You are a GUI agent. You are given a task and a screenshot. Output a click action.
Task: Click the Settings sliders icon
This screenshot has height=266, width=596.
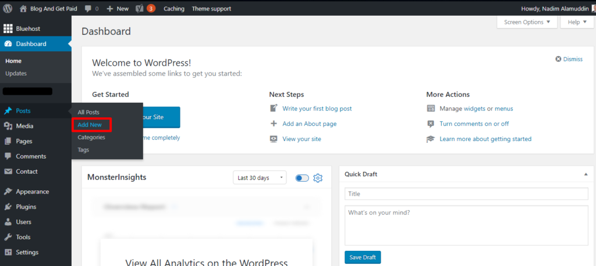pos(8,252)
